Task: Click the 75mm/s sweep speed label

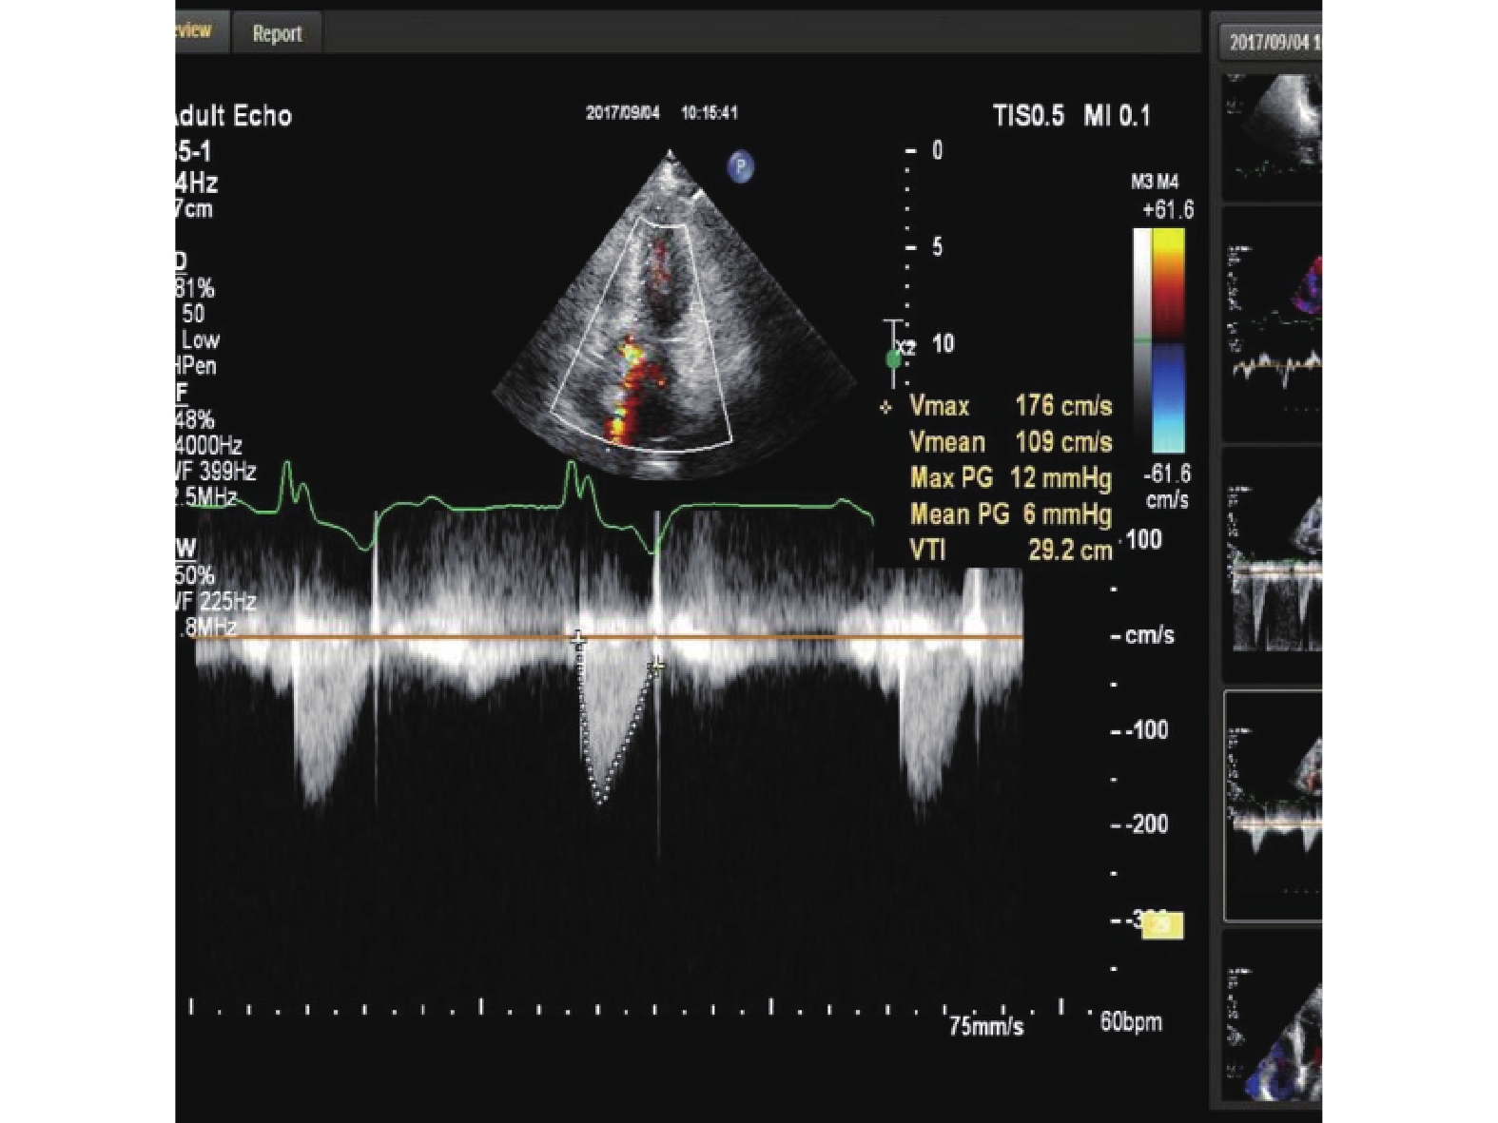Action: (x=986, y=1027)
